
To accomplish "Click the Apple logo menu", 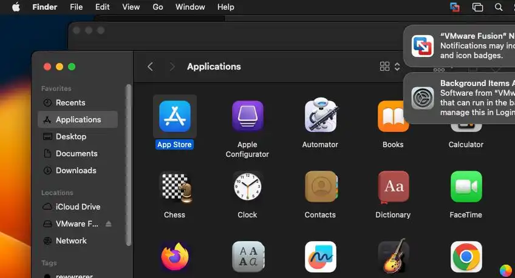I will 16,7.
